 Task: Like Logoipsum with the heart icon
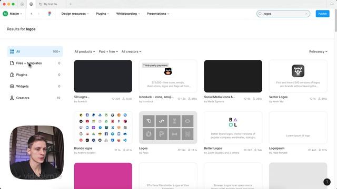pos(309,150)
